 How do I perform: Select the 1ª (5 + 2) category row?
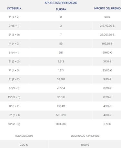coord(60,17)
